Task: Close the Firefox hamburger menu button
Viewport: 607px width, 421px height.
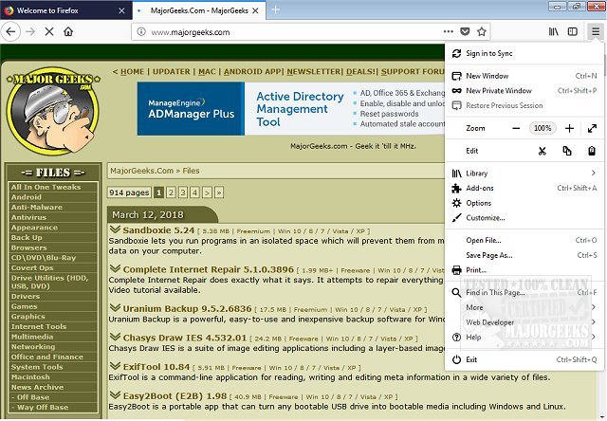Action: coord(596,31)
